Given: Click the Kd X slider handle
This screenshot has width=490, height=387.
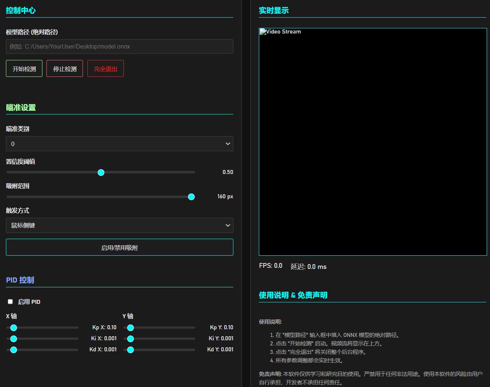Looking at the screenshot, I should click(14, 350).
